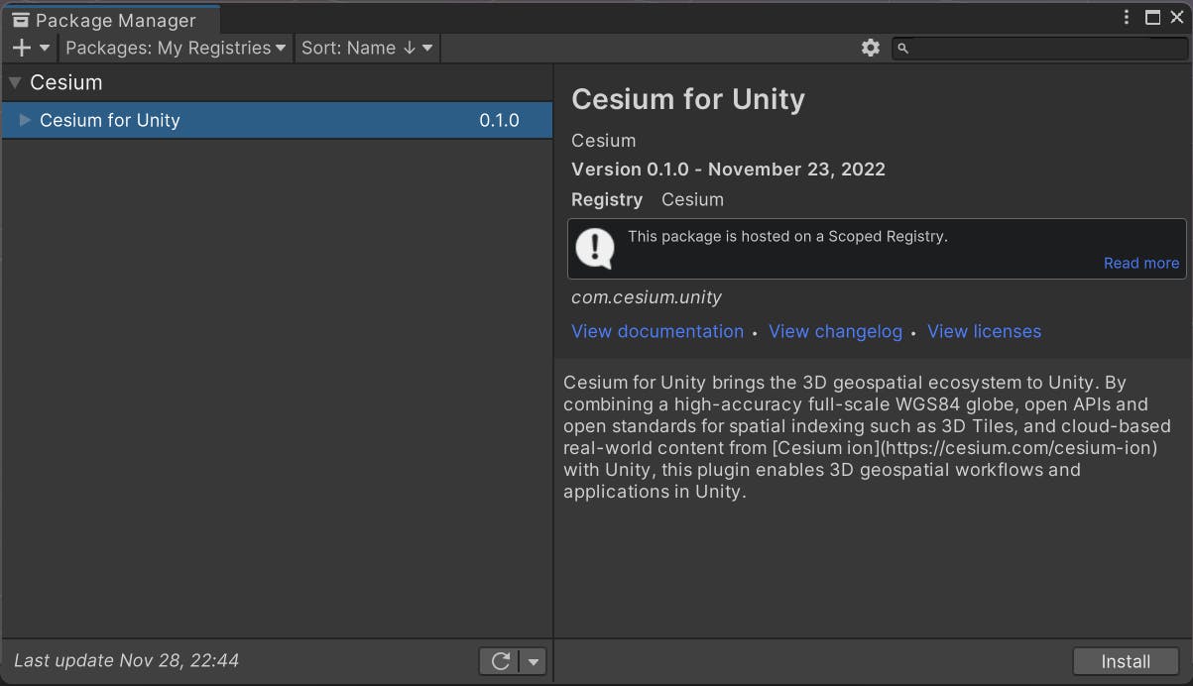Screen dimensions: 1193x686
Task: Open the Packages: My Registries dropdown
Action: pos(176,48)
